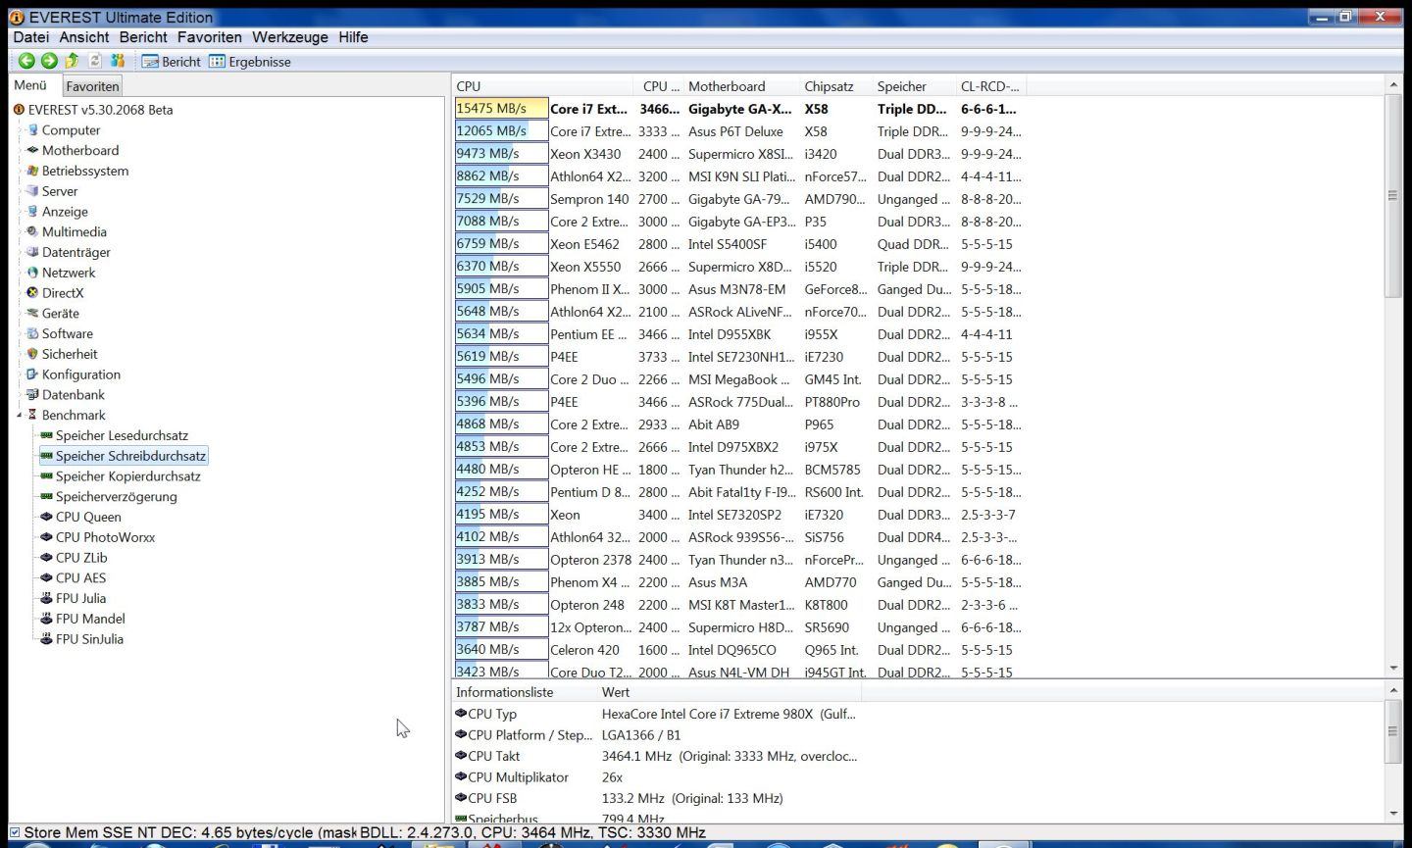This screenshot has width=1412, height=848.
Task: Open the Ergebnisse toolbar button
Action: tap(249, 62)
